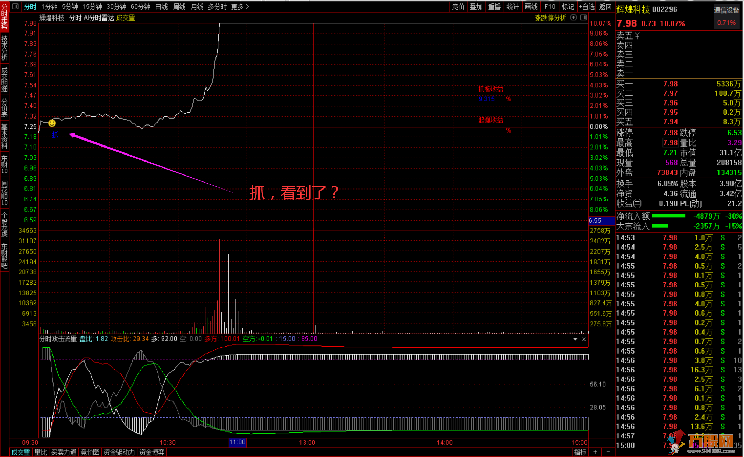Open the 技术分析 sidebar item

(x=5, y=48)
